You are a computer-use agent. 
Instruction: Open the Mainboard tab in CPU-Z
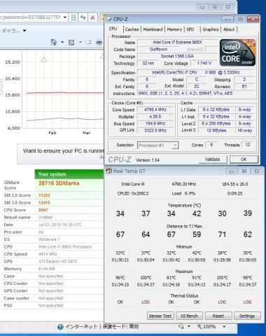point(153,29)
